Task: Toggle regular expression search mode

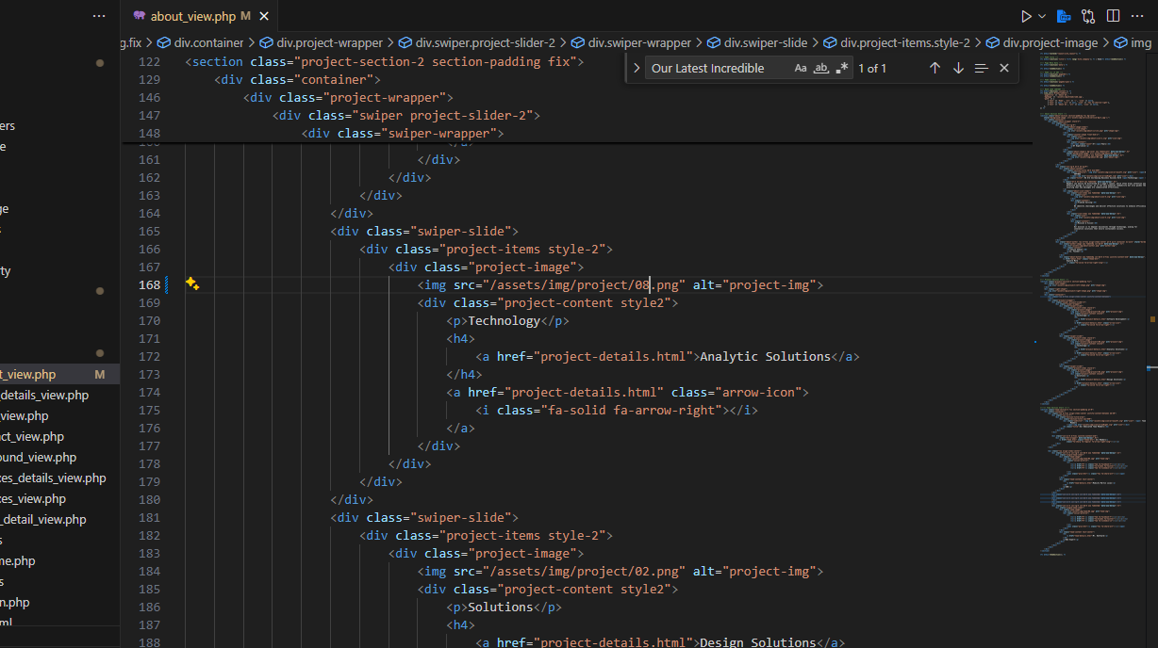Action: [843, 67]
